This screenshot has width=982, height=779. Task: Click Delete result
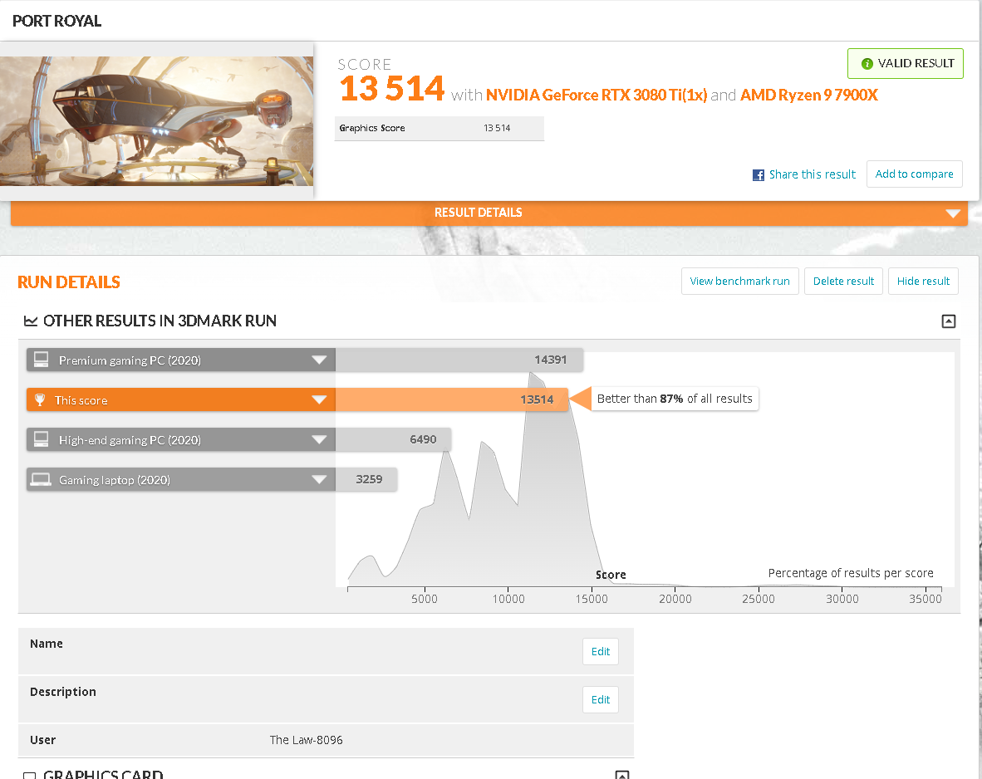[843, 281]
